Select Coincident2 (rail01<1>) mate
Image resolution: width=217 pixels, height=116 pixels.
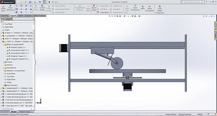tap(20, 50)
